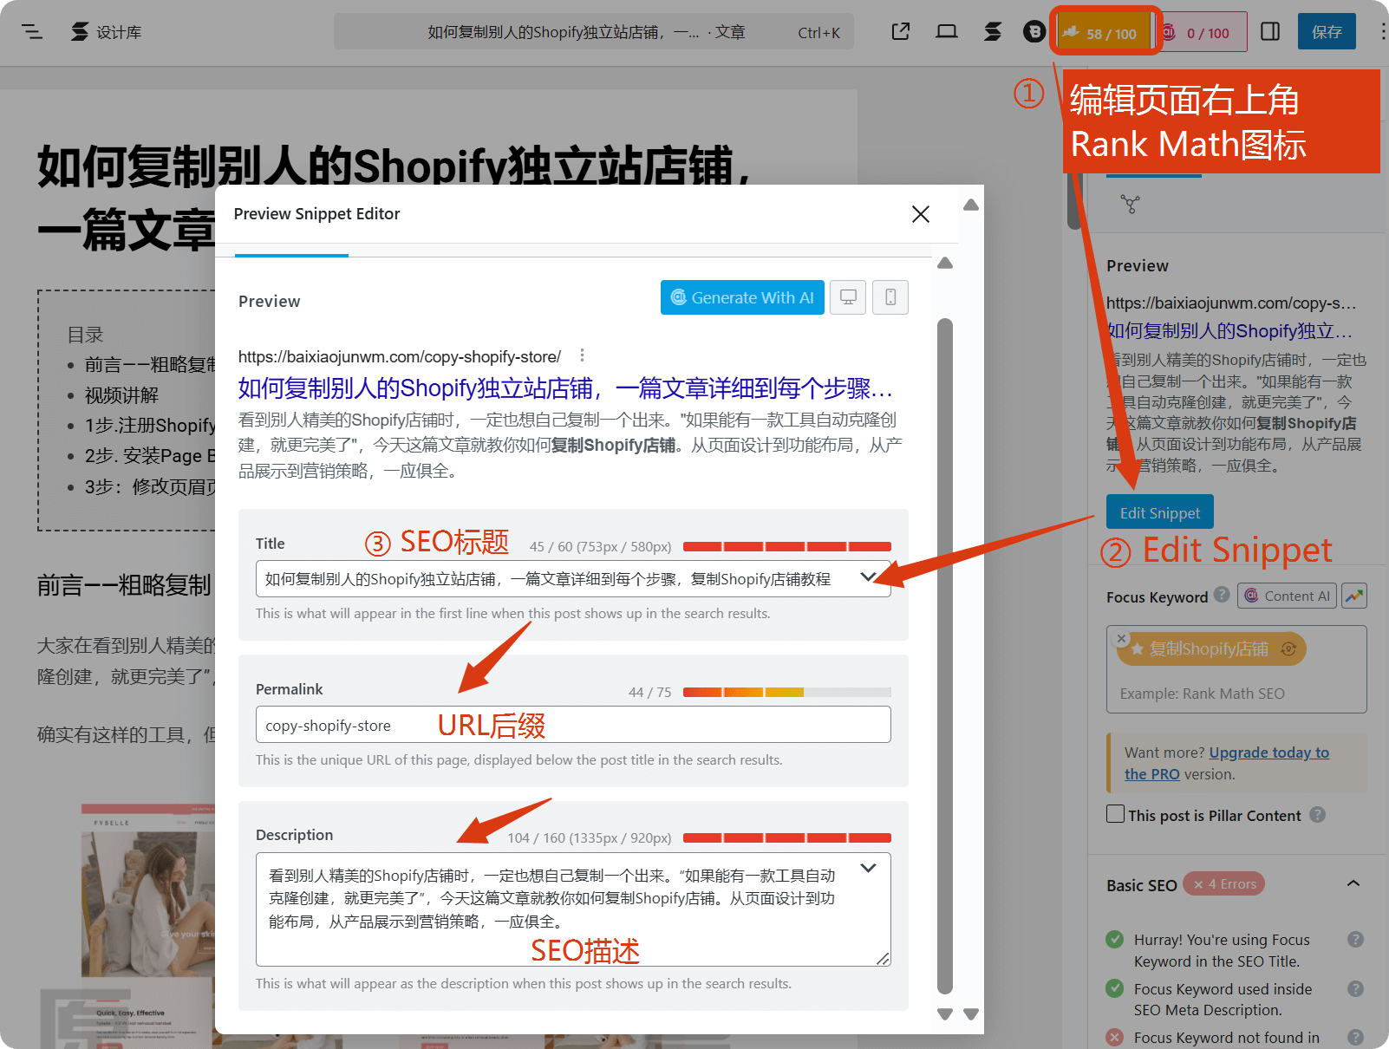Open the Schema tab icon in sidebar
Image resolution: width=1389 pixels, height=1049 pixels.
coord(1130,205)
